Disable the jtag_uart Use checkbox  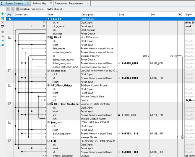pos(10,122)
